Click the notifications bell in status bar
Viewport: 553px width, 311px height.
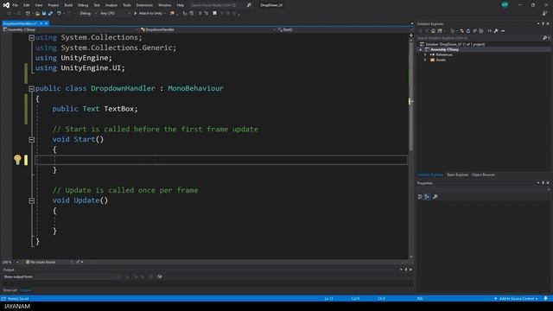(545, 298)
